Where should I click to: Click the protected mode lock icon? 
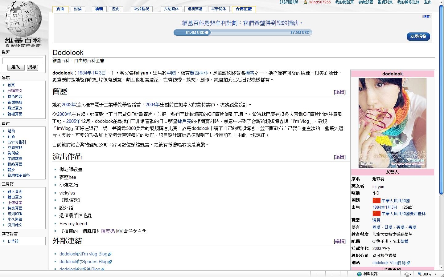pos(407,274)
